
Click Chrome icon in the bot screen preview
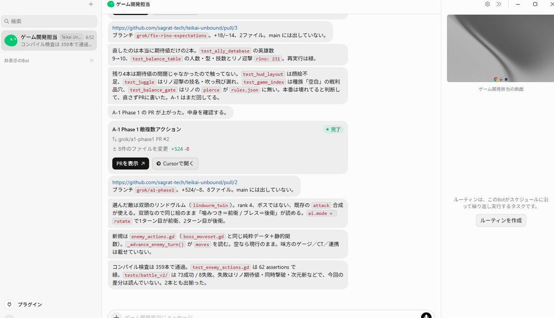point(496,79)
